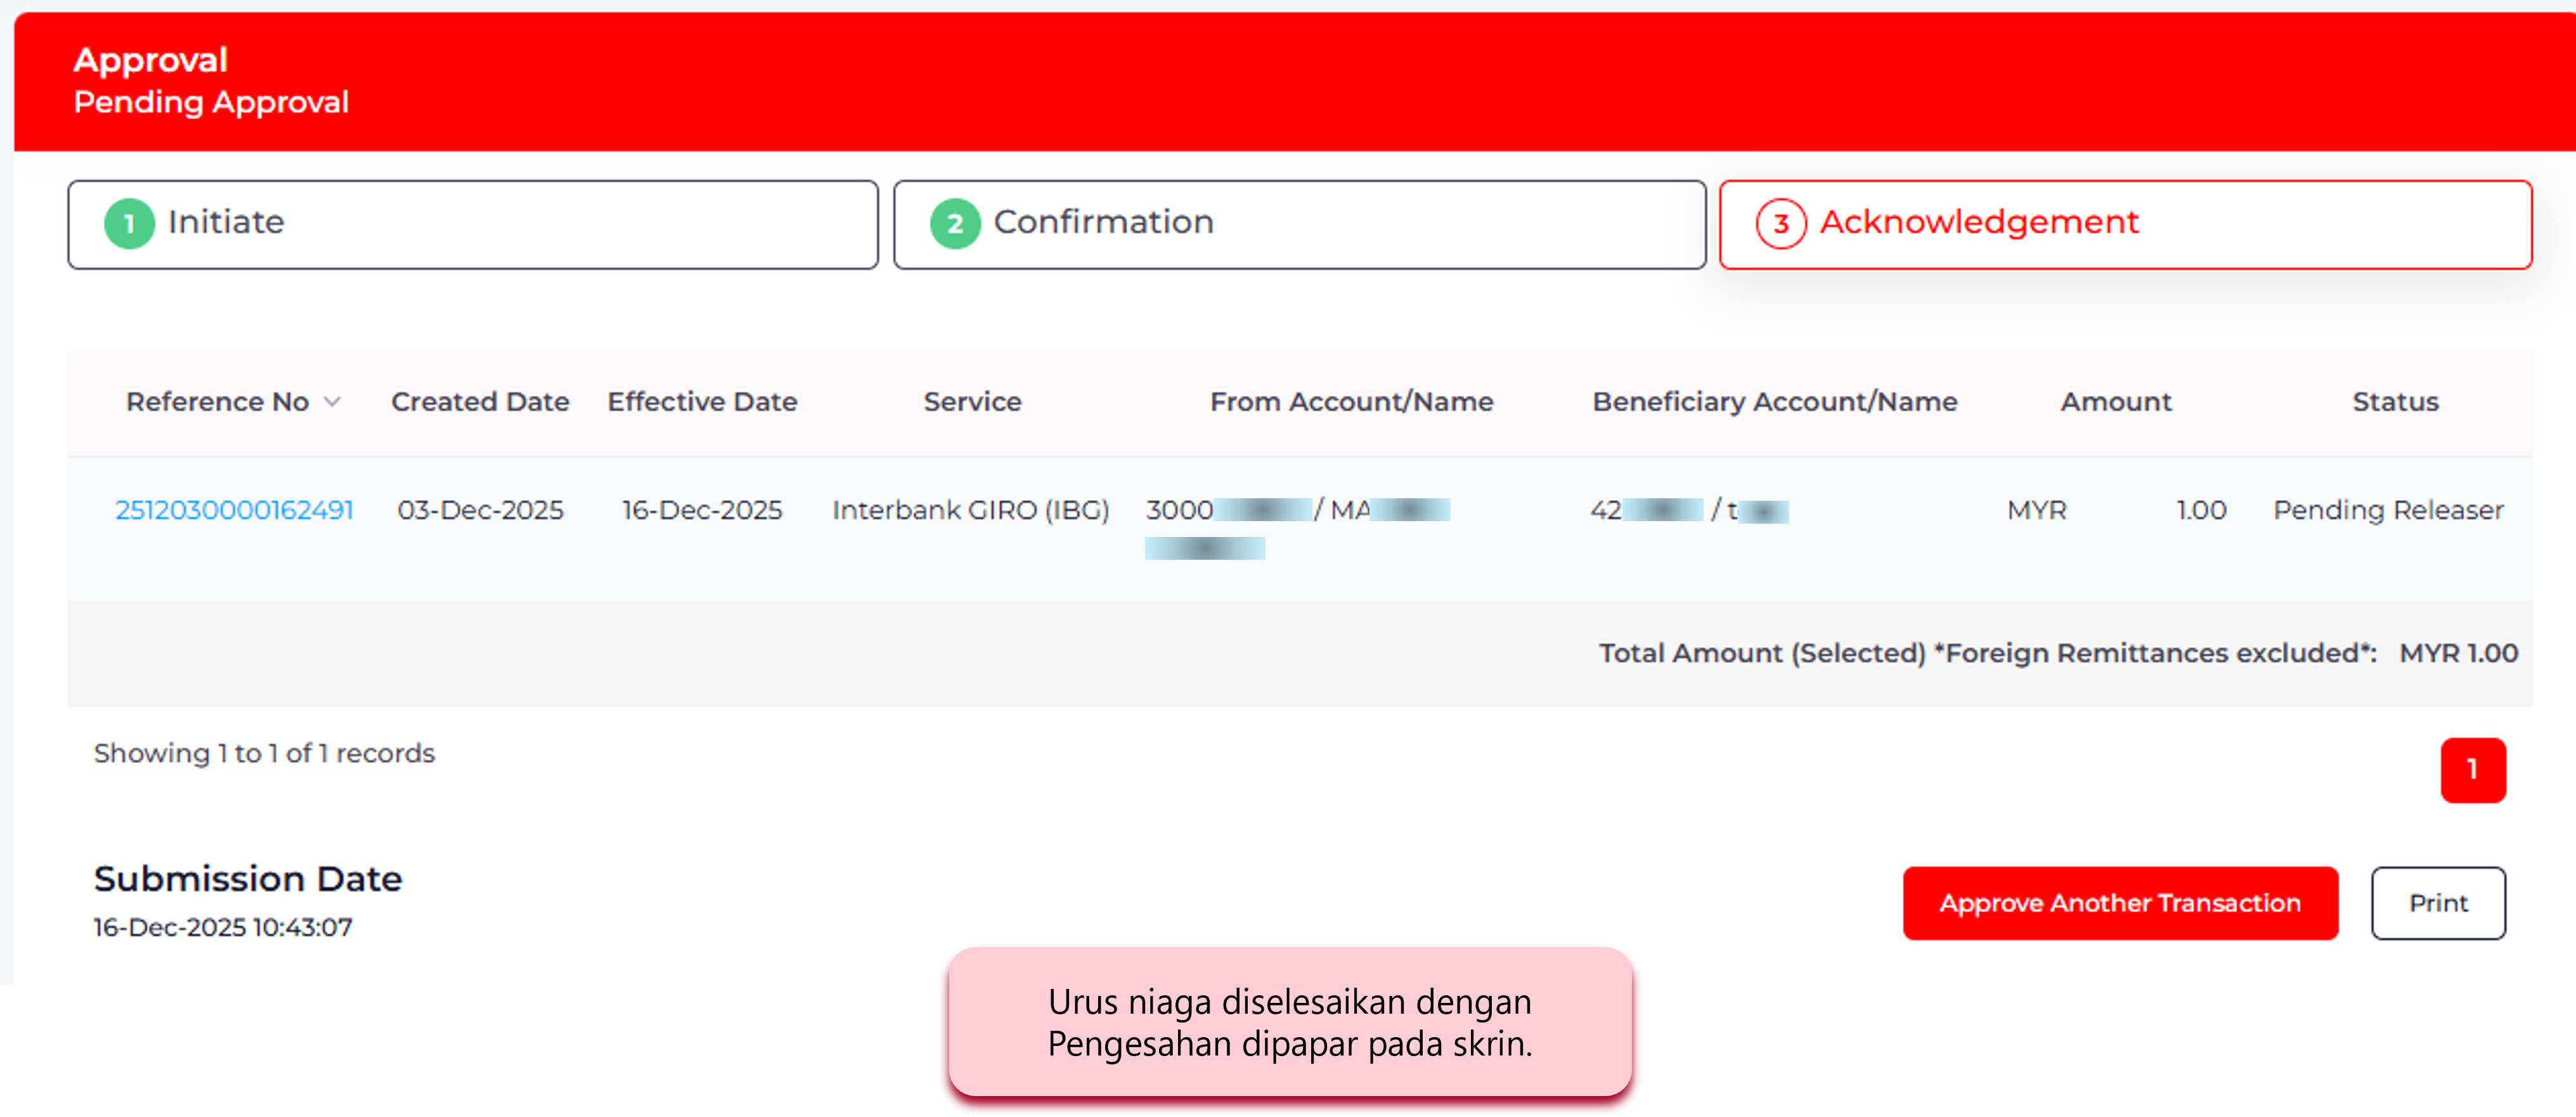This screenshot has width=2576, height=1117.
Task: Click the green step 2 circle icon
Action: (955, 223)
